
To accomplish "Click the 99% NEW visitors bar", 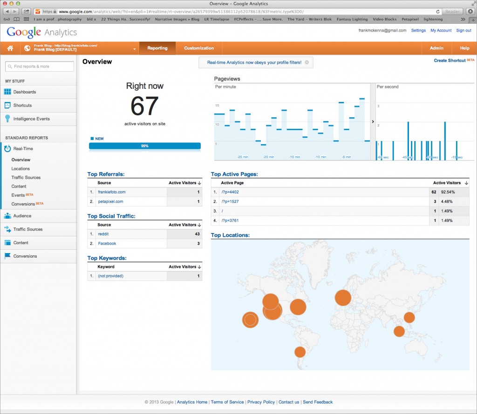I will (x=145, y=146).
